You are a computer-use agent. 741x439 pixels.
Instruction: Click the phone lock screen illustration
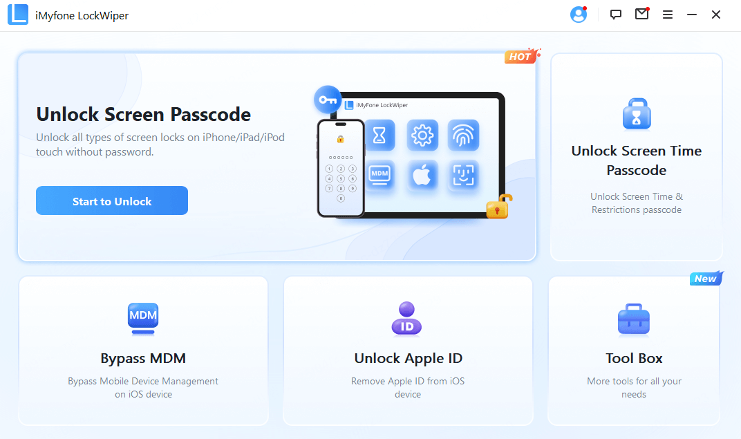(x=341, y=168)
